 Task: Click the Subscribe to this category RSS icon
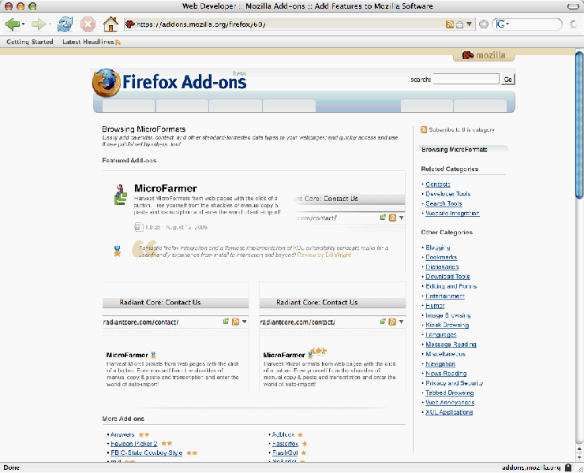coord(424,129)
